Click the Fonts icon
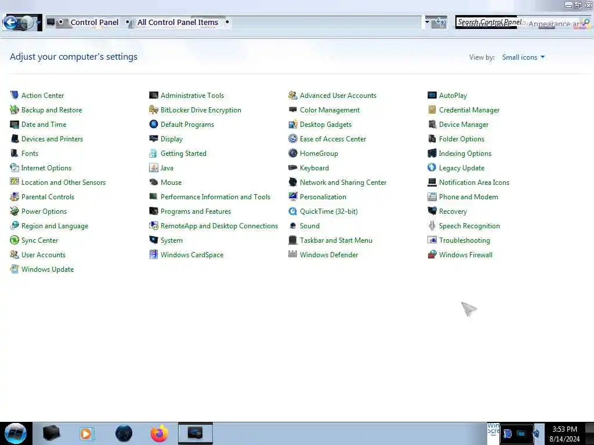594x445 pixels. pyautogui.click(x=15, y=153)
